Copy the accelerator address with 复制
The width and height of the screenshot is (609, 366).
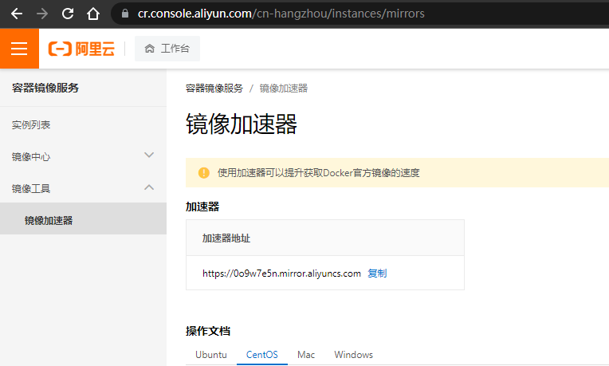pyautogui.click(x=377, y=274)
